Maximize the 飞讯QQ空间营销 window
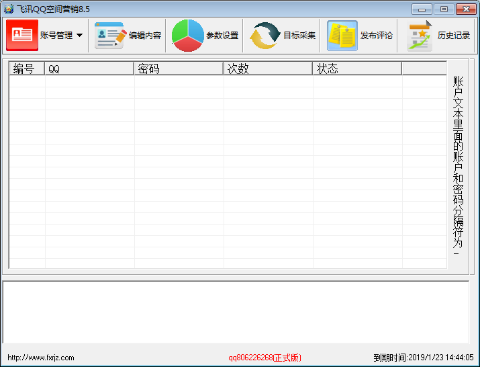The height and width of the screenshot is (367, 480). (x=444, y=9)
